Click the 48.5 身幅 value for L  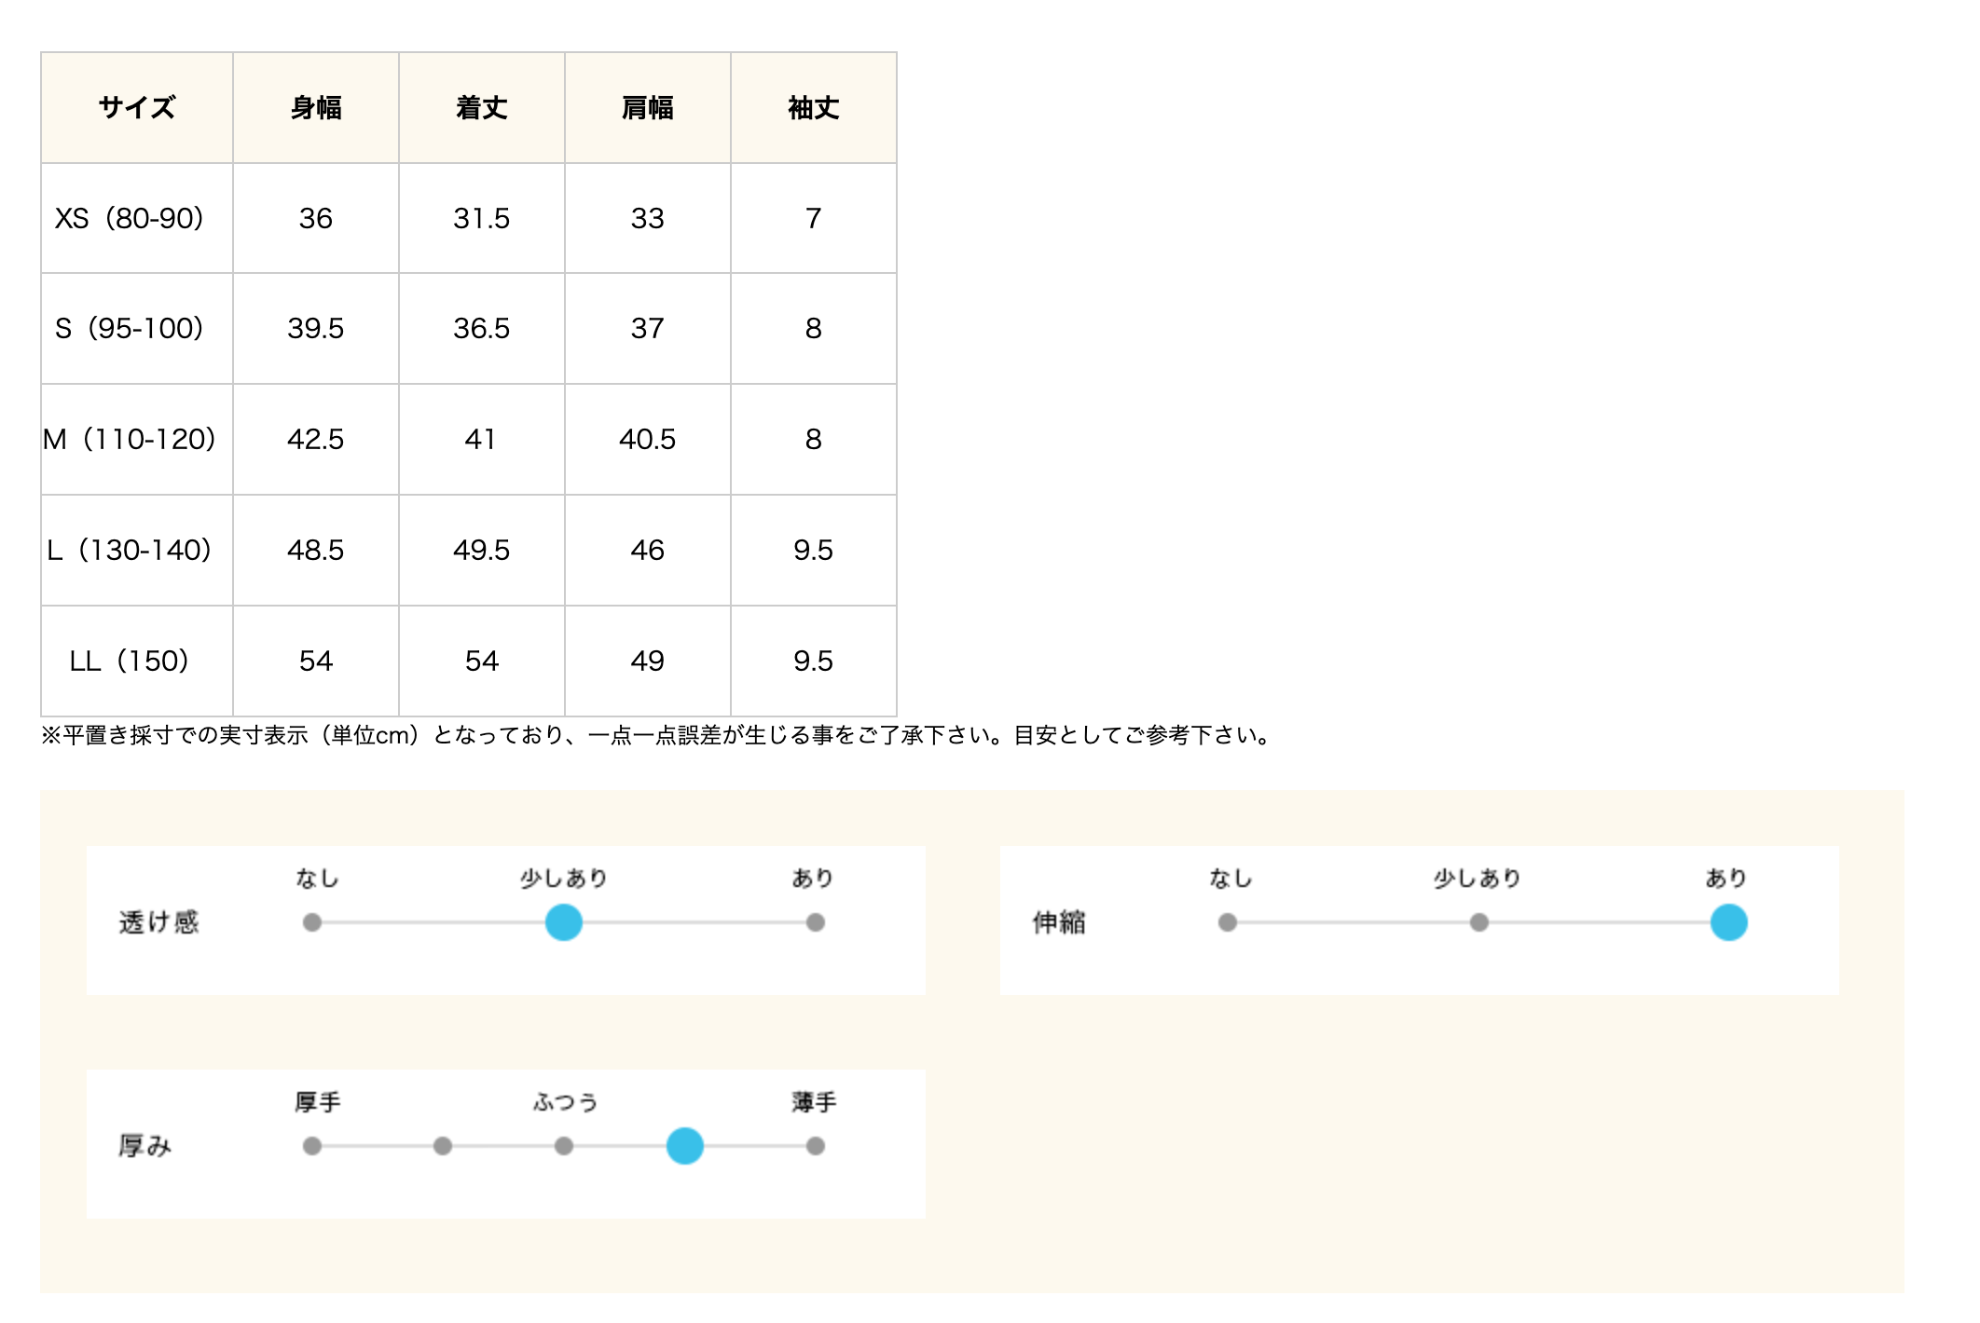pos(316,550)
